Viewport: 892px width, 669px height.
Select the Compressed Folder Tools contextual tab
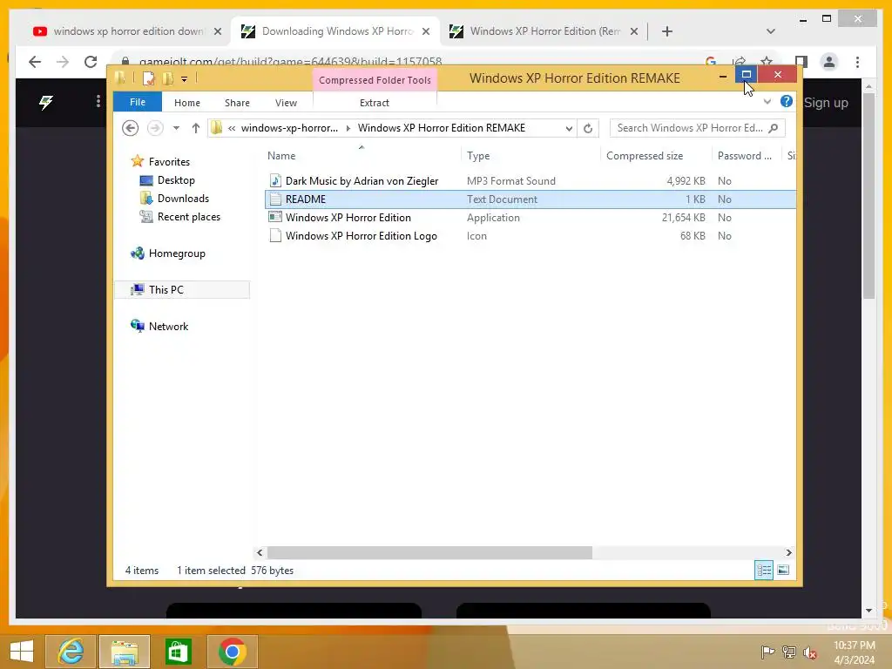coord(375,80)
